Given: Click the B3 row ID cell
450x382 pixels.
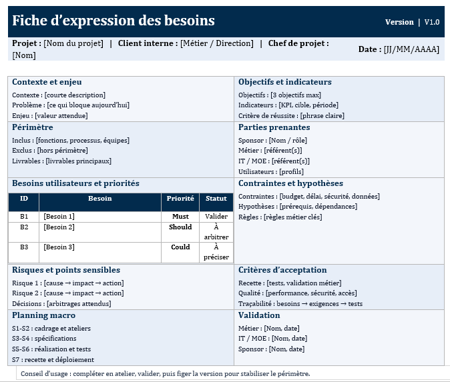Looking at the screenshot, I should tap(24, 247).
